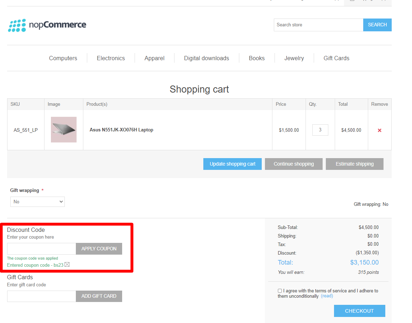Click Continue shopping button
The image size is (412, 323).
(x=294, y=164)
